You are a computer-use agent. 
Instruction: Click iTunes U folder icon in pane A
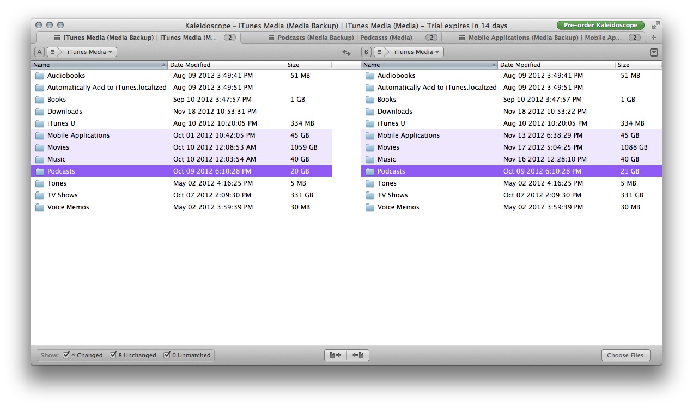click(40, 123)
